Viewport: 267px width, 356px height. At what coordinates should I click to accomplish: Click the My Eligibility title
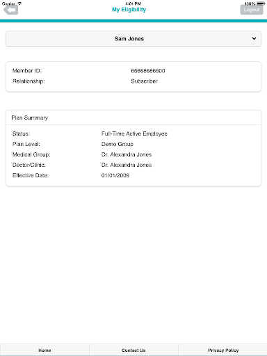click(129, 10)
